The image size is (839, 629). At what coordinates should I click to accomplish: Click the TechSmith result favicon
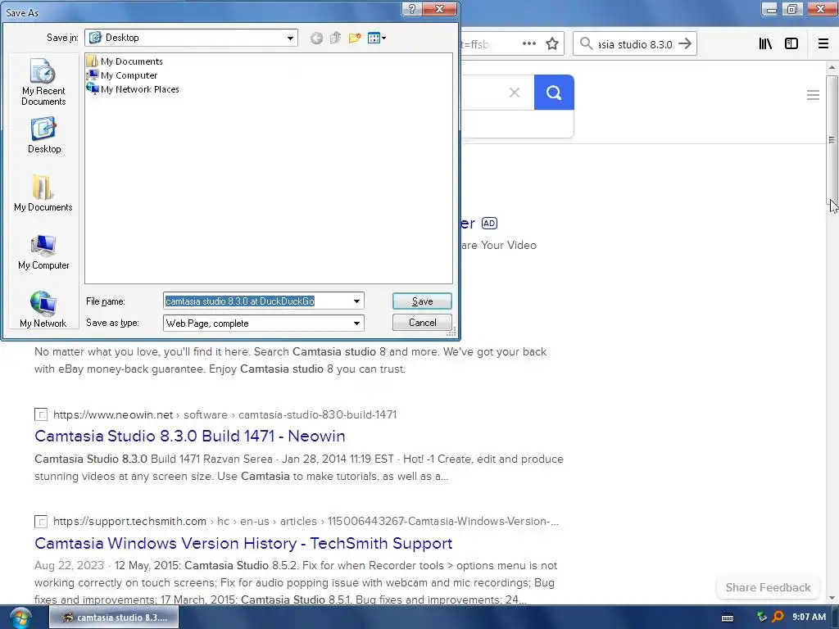pos(41,522)
